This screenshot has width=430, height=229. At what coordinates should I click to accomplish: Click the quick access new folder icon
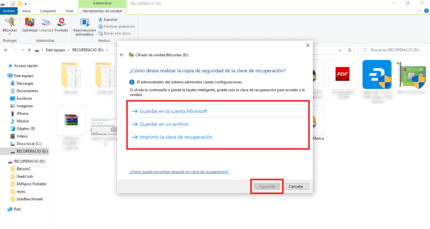[20, 4]
